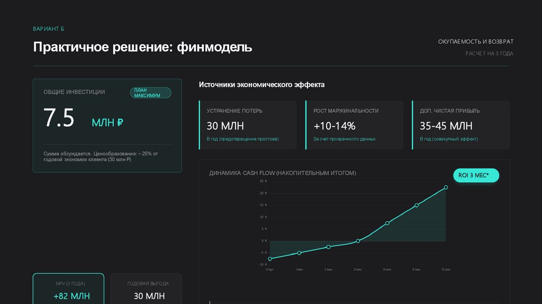542x304 pixels.
Task: Select the ПЛАН МАКСИМУМ pill label
Action: click(150, 93)
